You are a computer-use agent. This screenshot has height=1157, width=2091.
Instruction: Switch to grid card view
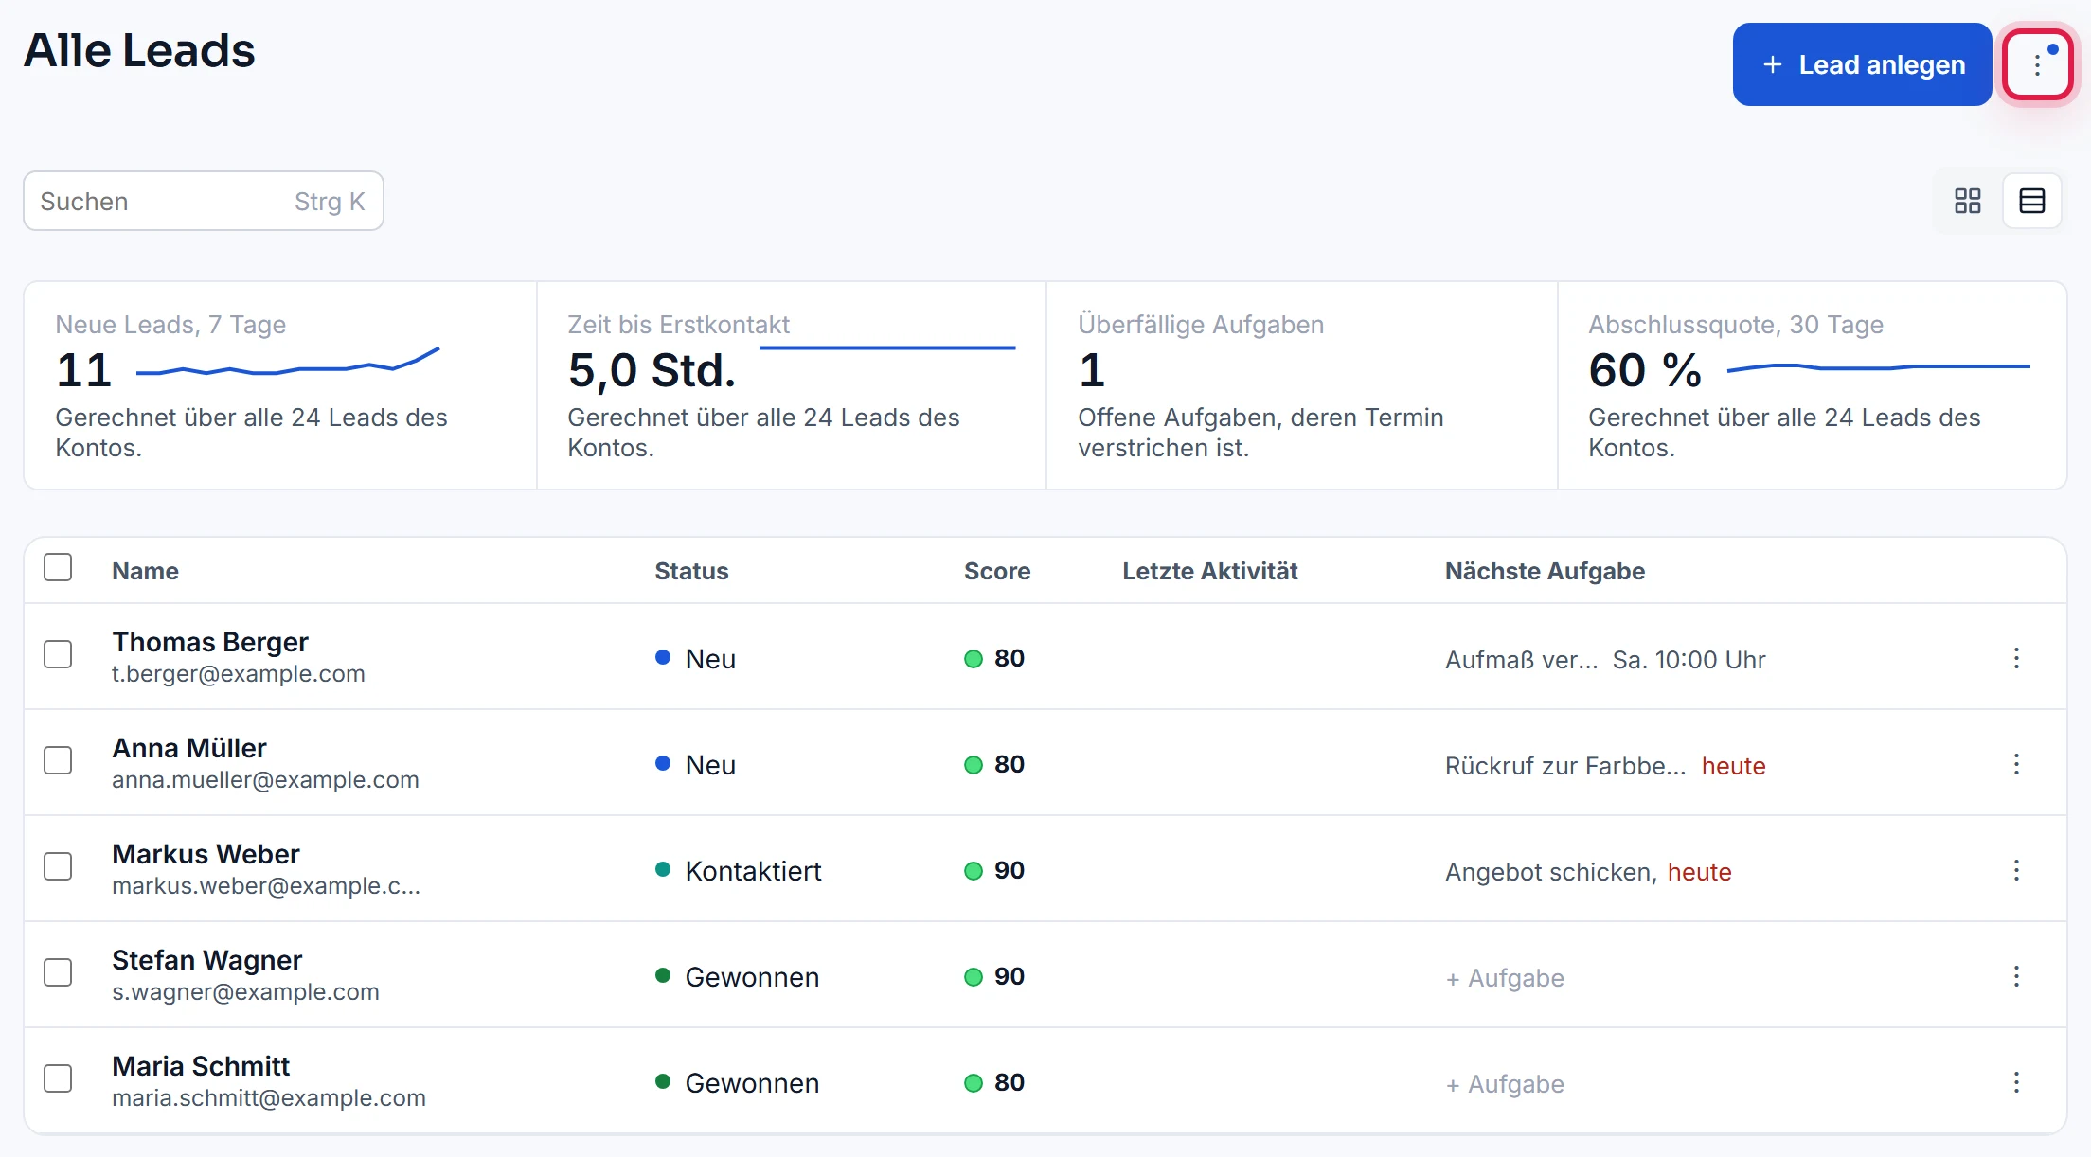tap(1968, 201)
